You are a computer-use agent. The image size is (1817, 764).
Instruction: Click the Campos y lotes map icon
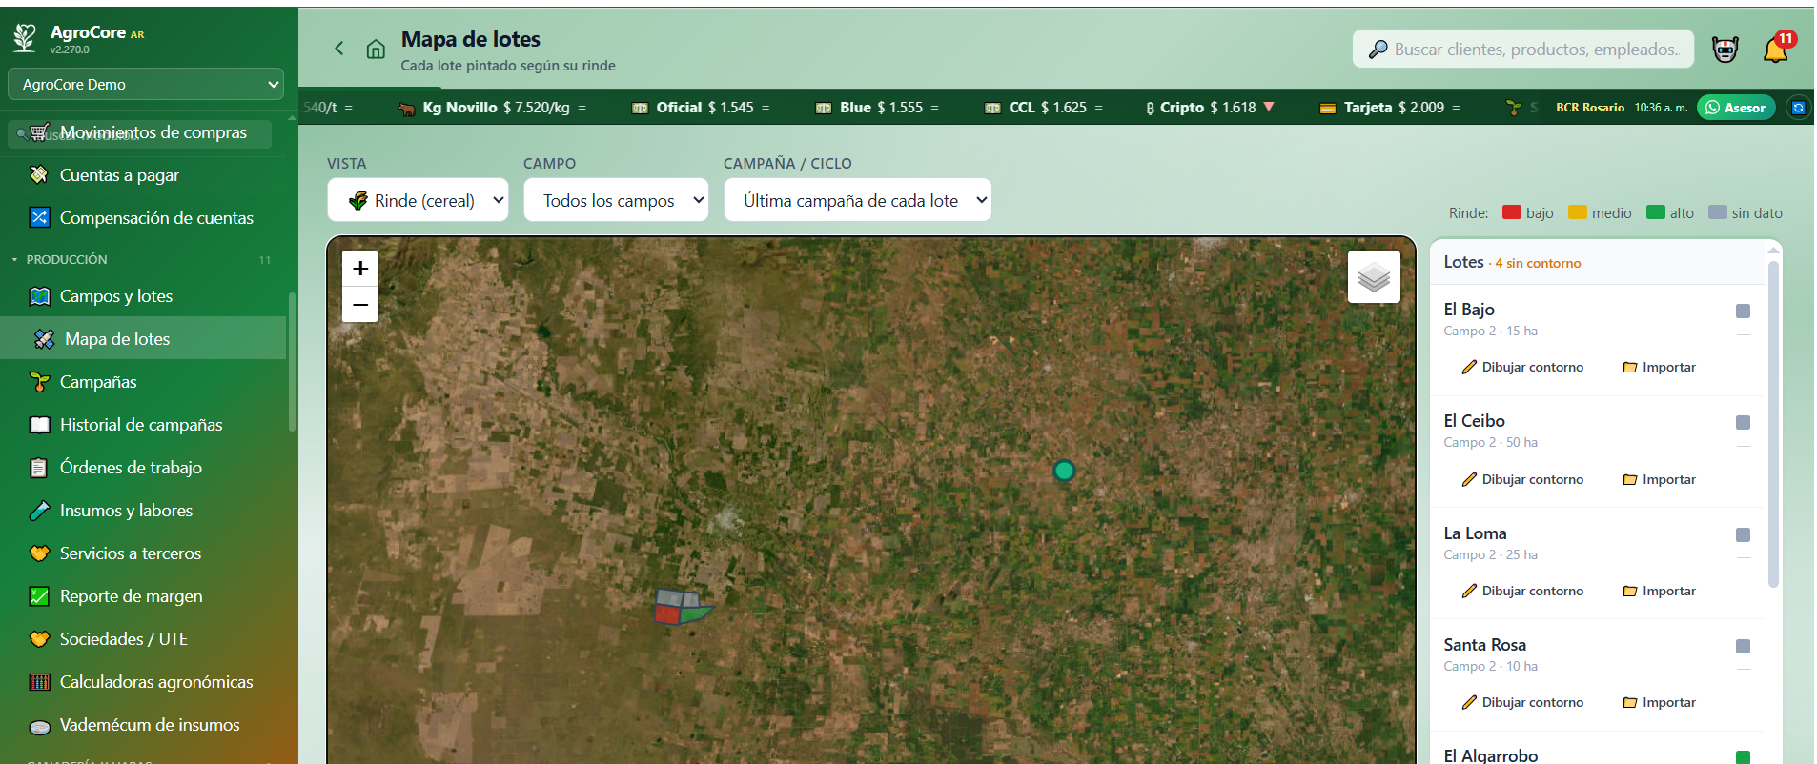click(x=39, y=296)
